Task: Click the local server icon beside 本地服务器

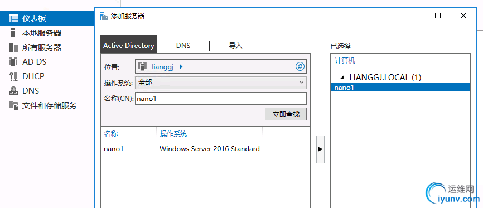Action: coord(13,33)
